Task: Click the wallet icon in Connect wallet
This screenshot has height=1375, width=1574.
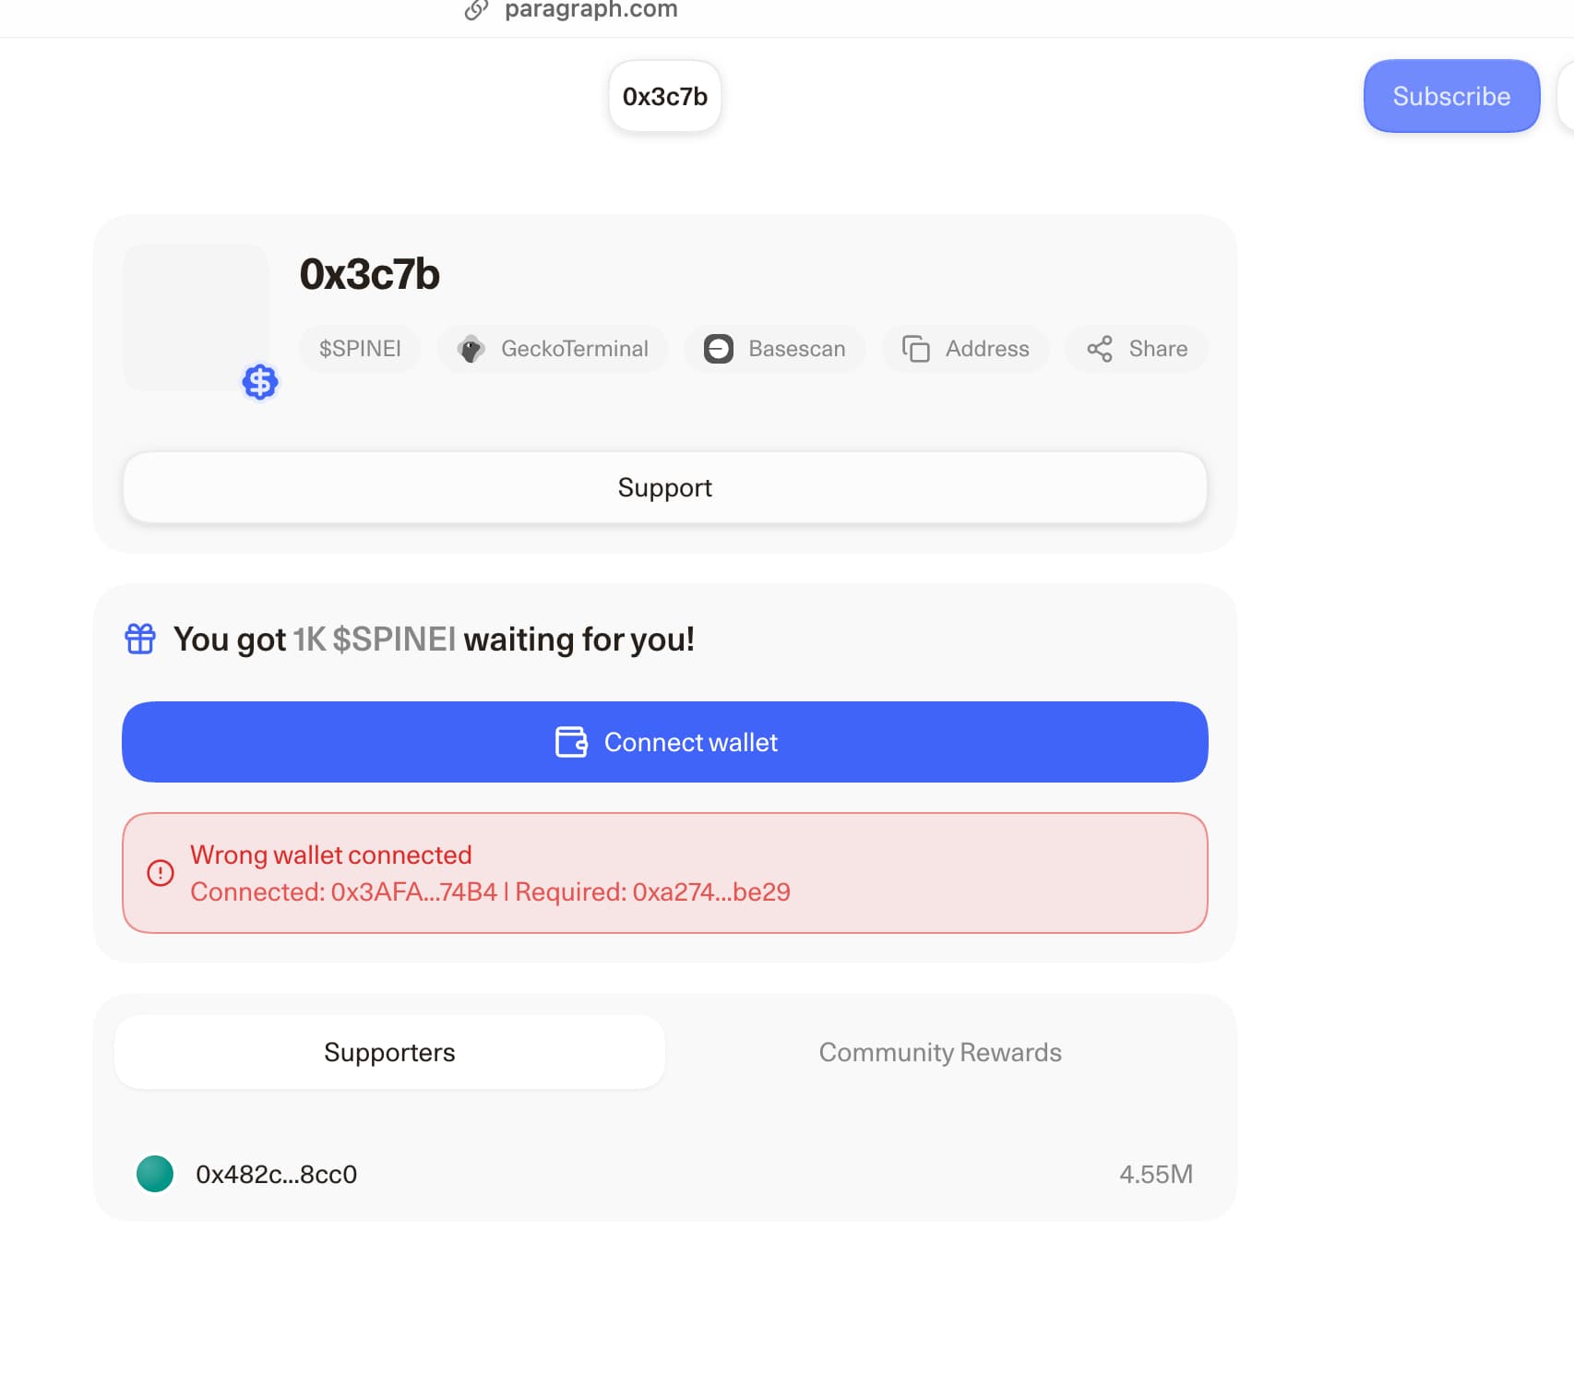Action: pyautogui.click(x=571, y=742)
